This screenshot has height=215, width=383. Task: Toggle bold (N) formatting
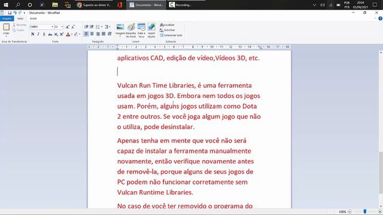32,35
